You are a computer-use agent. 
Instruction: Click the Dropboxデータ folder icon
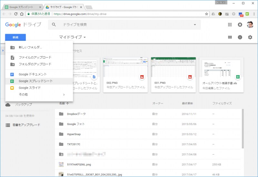[x=61, y=114]
